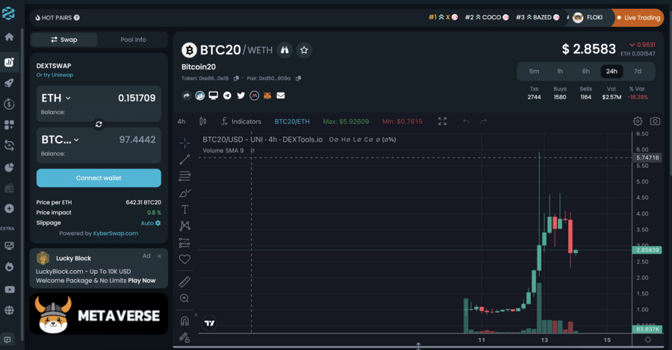
Task: Click the Hot Pairs help question icon
Action: [77, 18]
